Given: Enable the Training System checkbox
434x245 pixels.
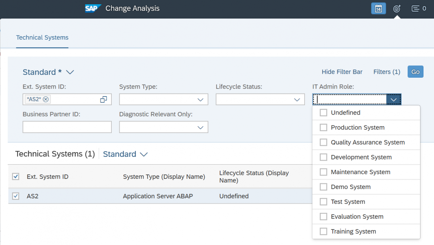Looking at the screenshot, I should point(323,231).
